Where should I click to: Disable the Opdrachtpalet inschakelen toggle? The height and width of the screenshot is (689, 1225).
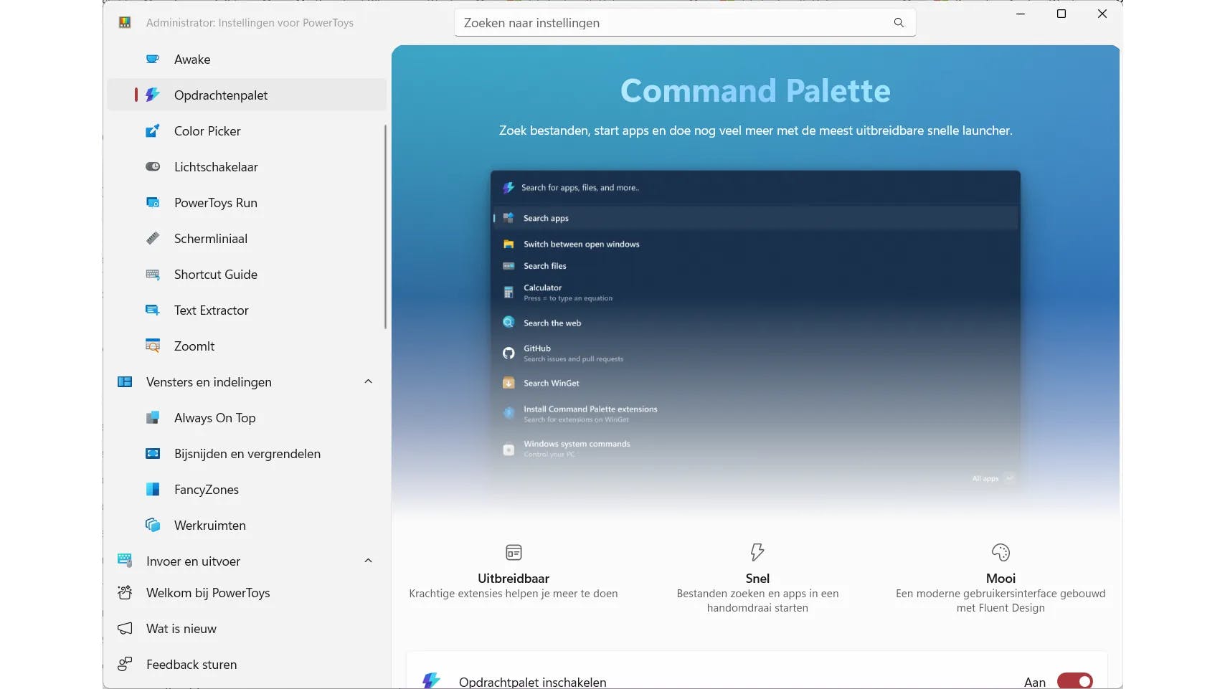click(1075, 681)
